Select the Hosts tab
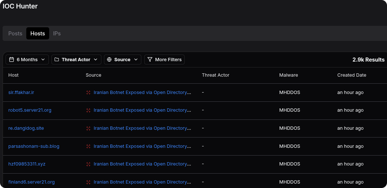The image size is (387, 188). pos(37,34)
